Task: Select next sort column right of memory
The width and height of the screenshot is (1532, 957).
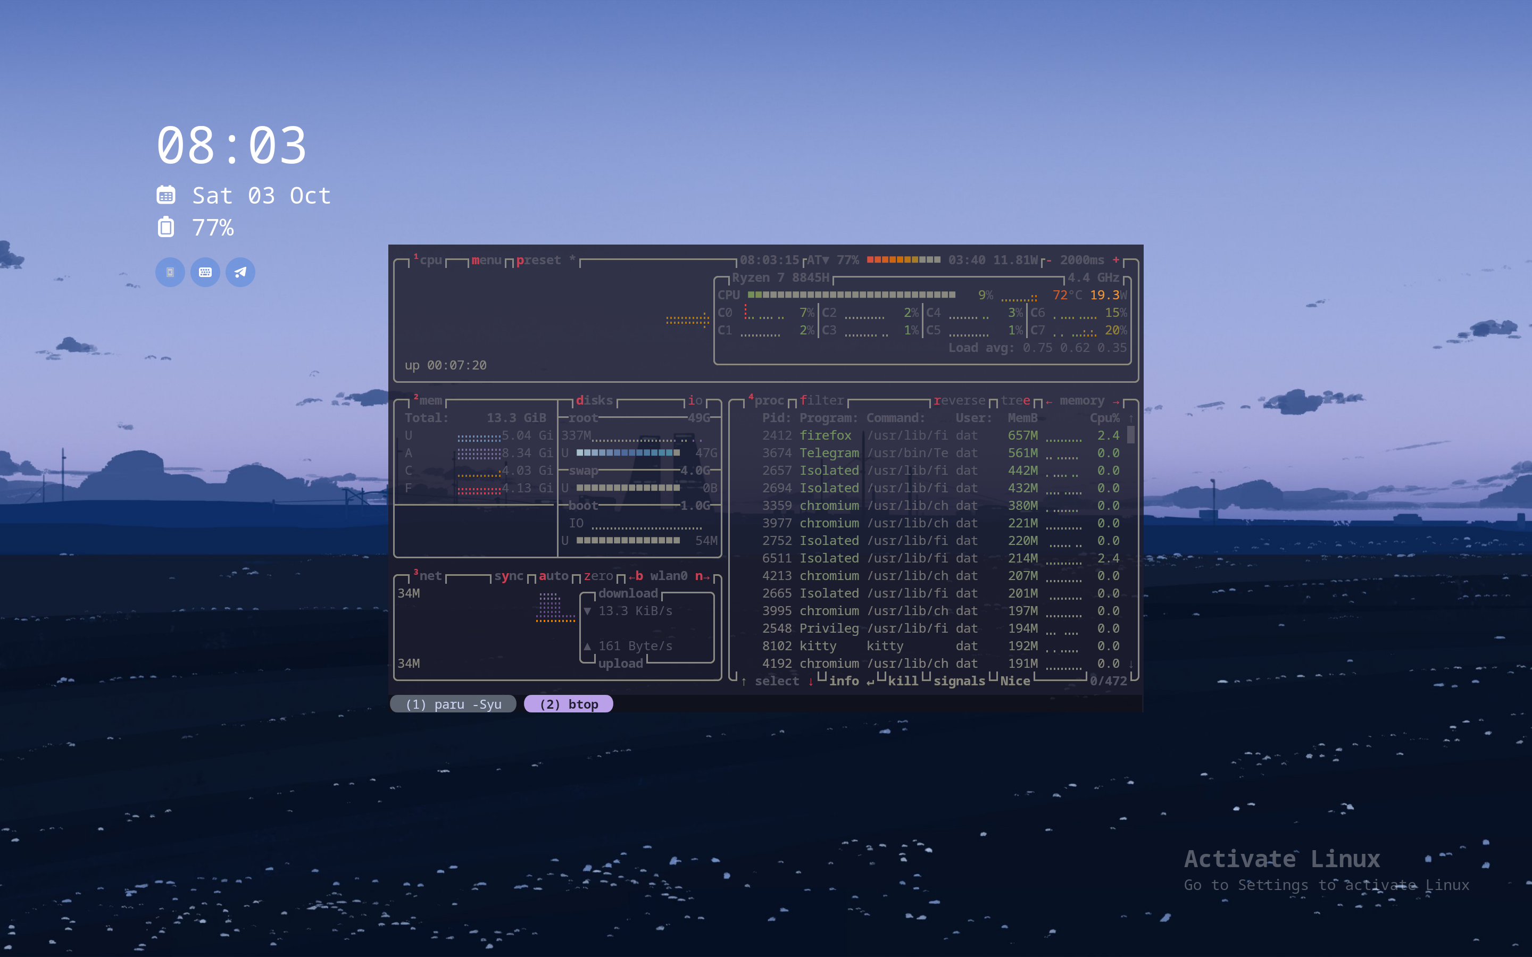Action: [x=1116, y=401]
